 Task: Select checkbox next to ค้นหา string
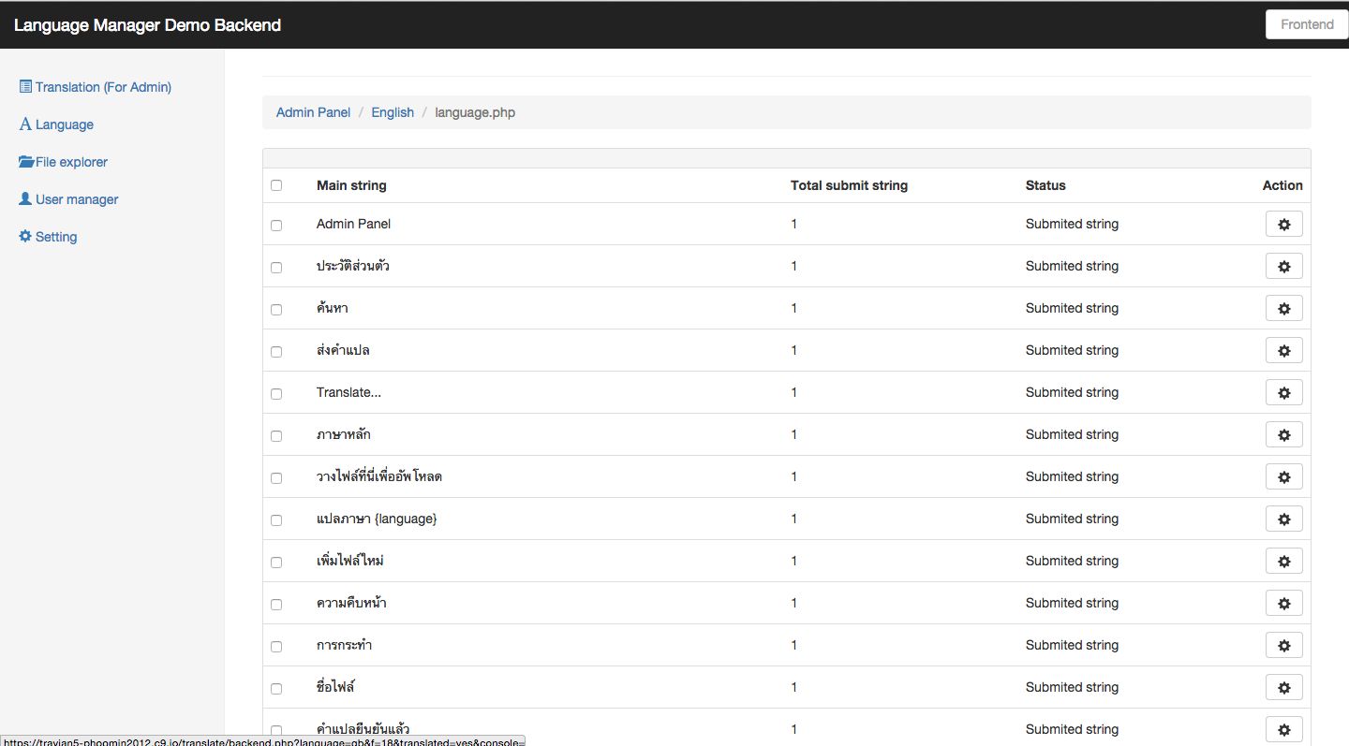tap(276, 310)
